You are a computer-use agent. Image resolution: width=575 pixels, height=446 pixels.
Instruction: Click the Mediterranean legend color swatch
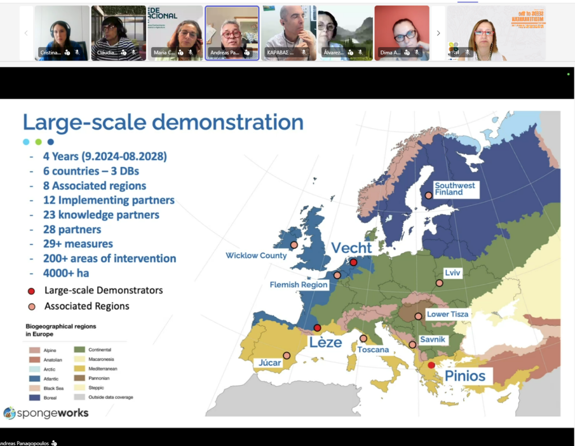(79, 368)
